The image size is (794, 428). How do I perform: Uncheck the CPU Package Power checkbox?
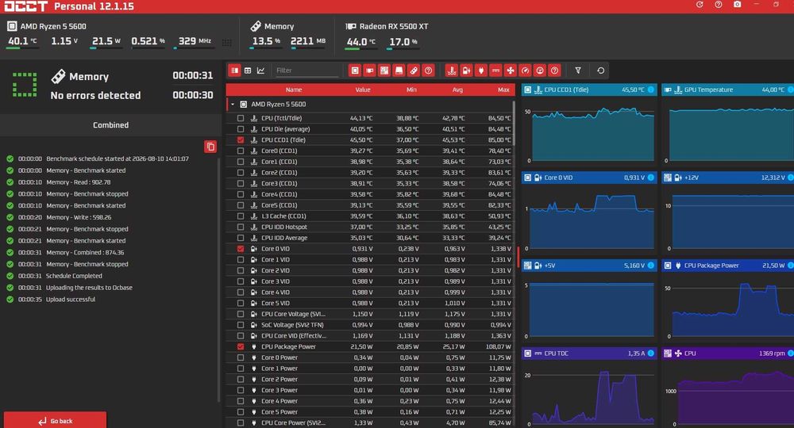click(x=241, y=346)
